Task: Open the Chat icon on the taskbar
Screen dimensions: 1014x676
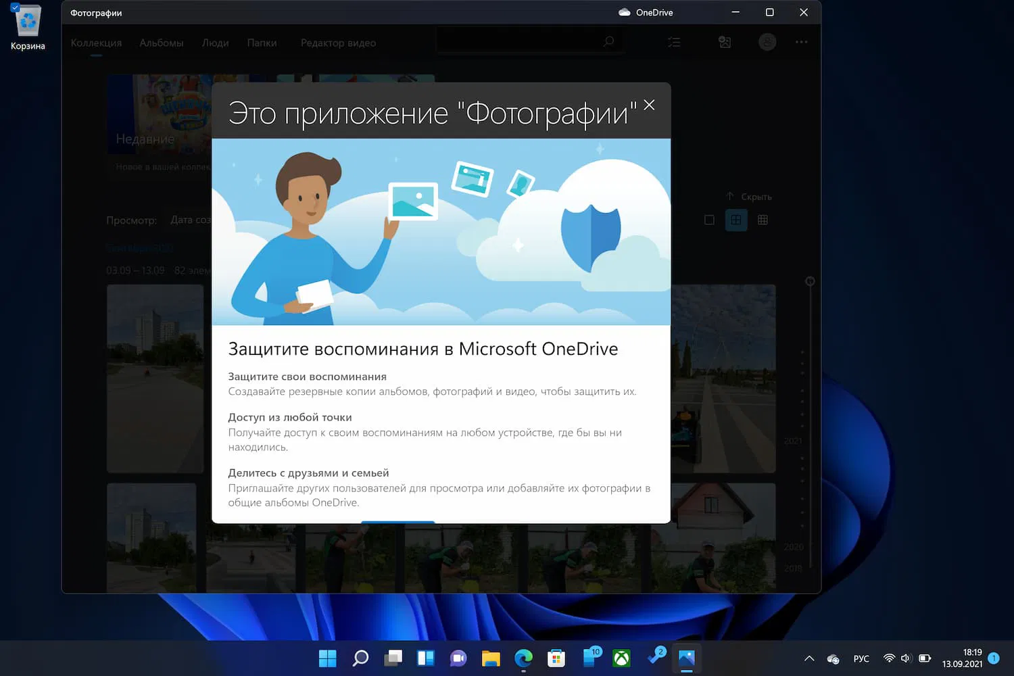Action: (x=458, y=658)
